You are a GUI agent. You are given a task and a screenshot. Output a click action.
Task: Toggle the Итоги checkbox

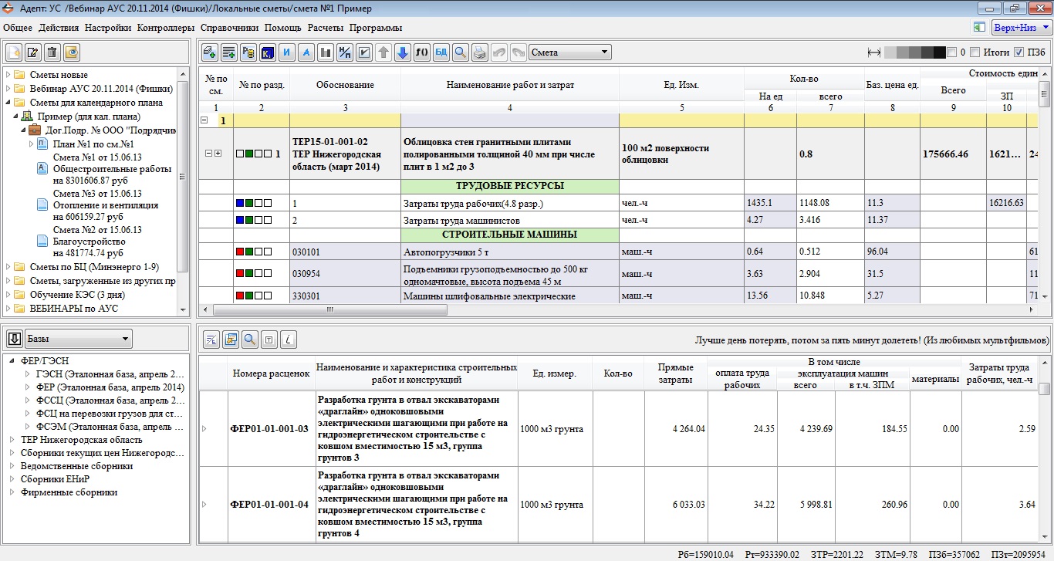pos(975,52)
